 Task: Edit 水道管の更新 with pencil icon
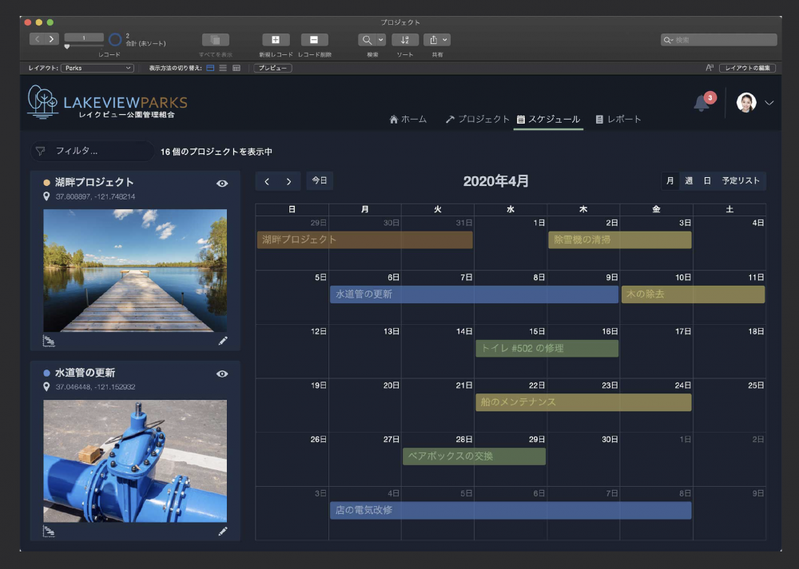coord(223,531)
